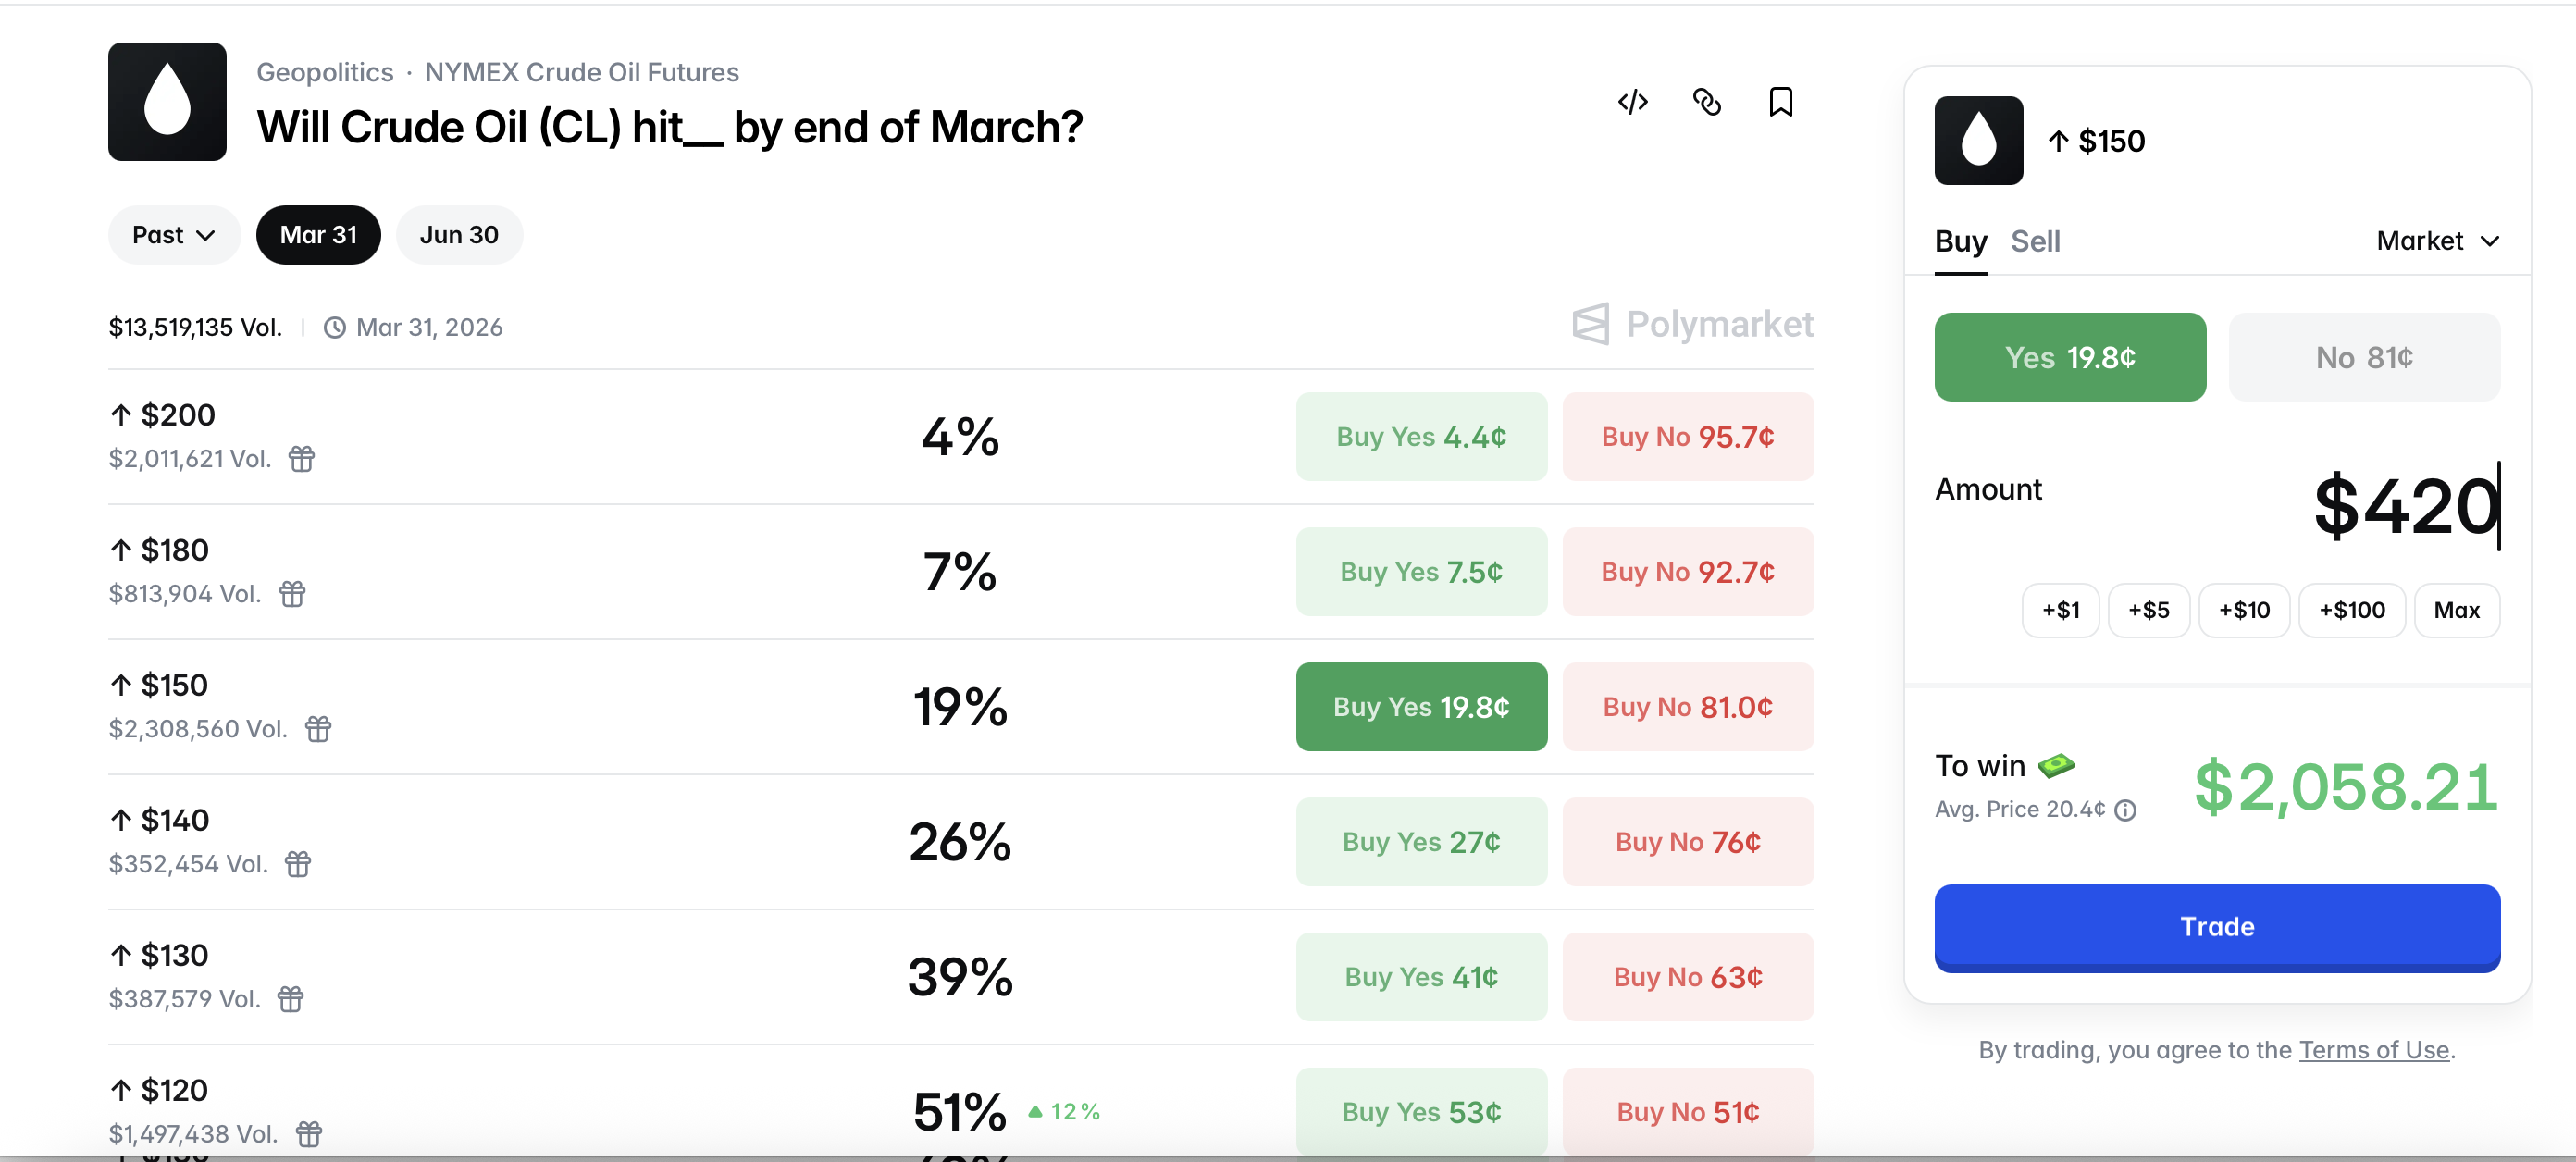Click rewards gift icon for $150 row
2576x1162 pixels.
pos(318,729)
